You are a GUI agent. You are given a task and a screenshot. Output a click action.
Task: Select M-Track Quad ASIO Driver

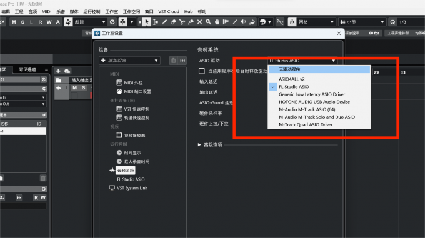319,124
